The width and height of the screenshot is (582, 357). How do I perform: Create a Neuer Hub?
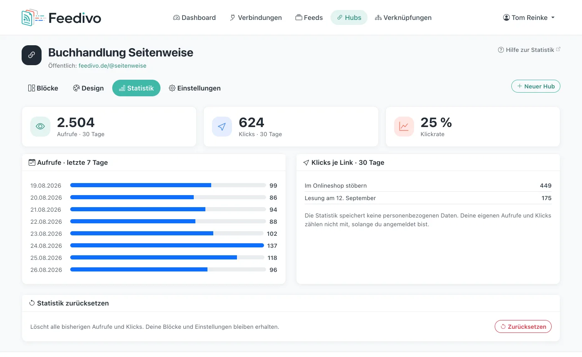[536, 86]
